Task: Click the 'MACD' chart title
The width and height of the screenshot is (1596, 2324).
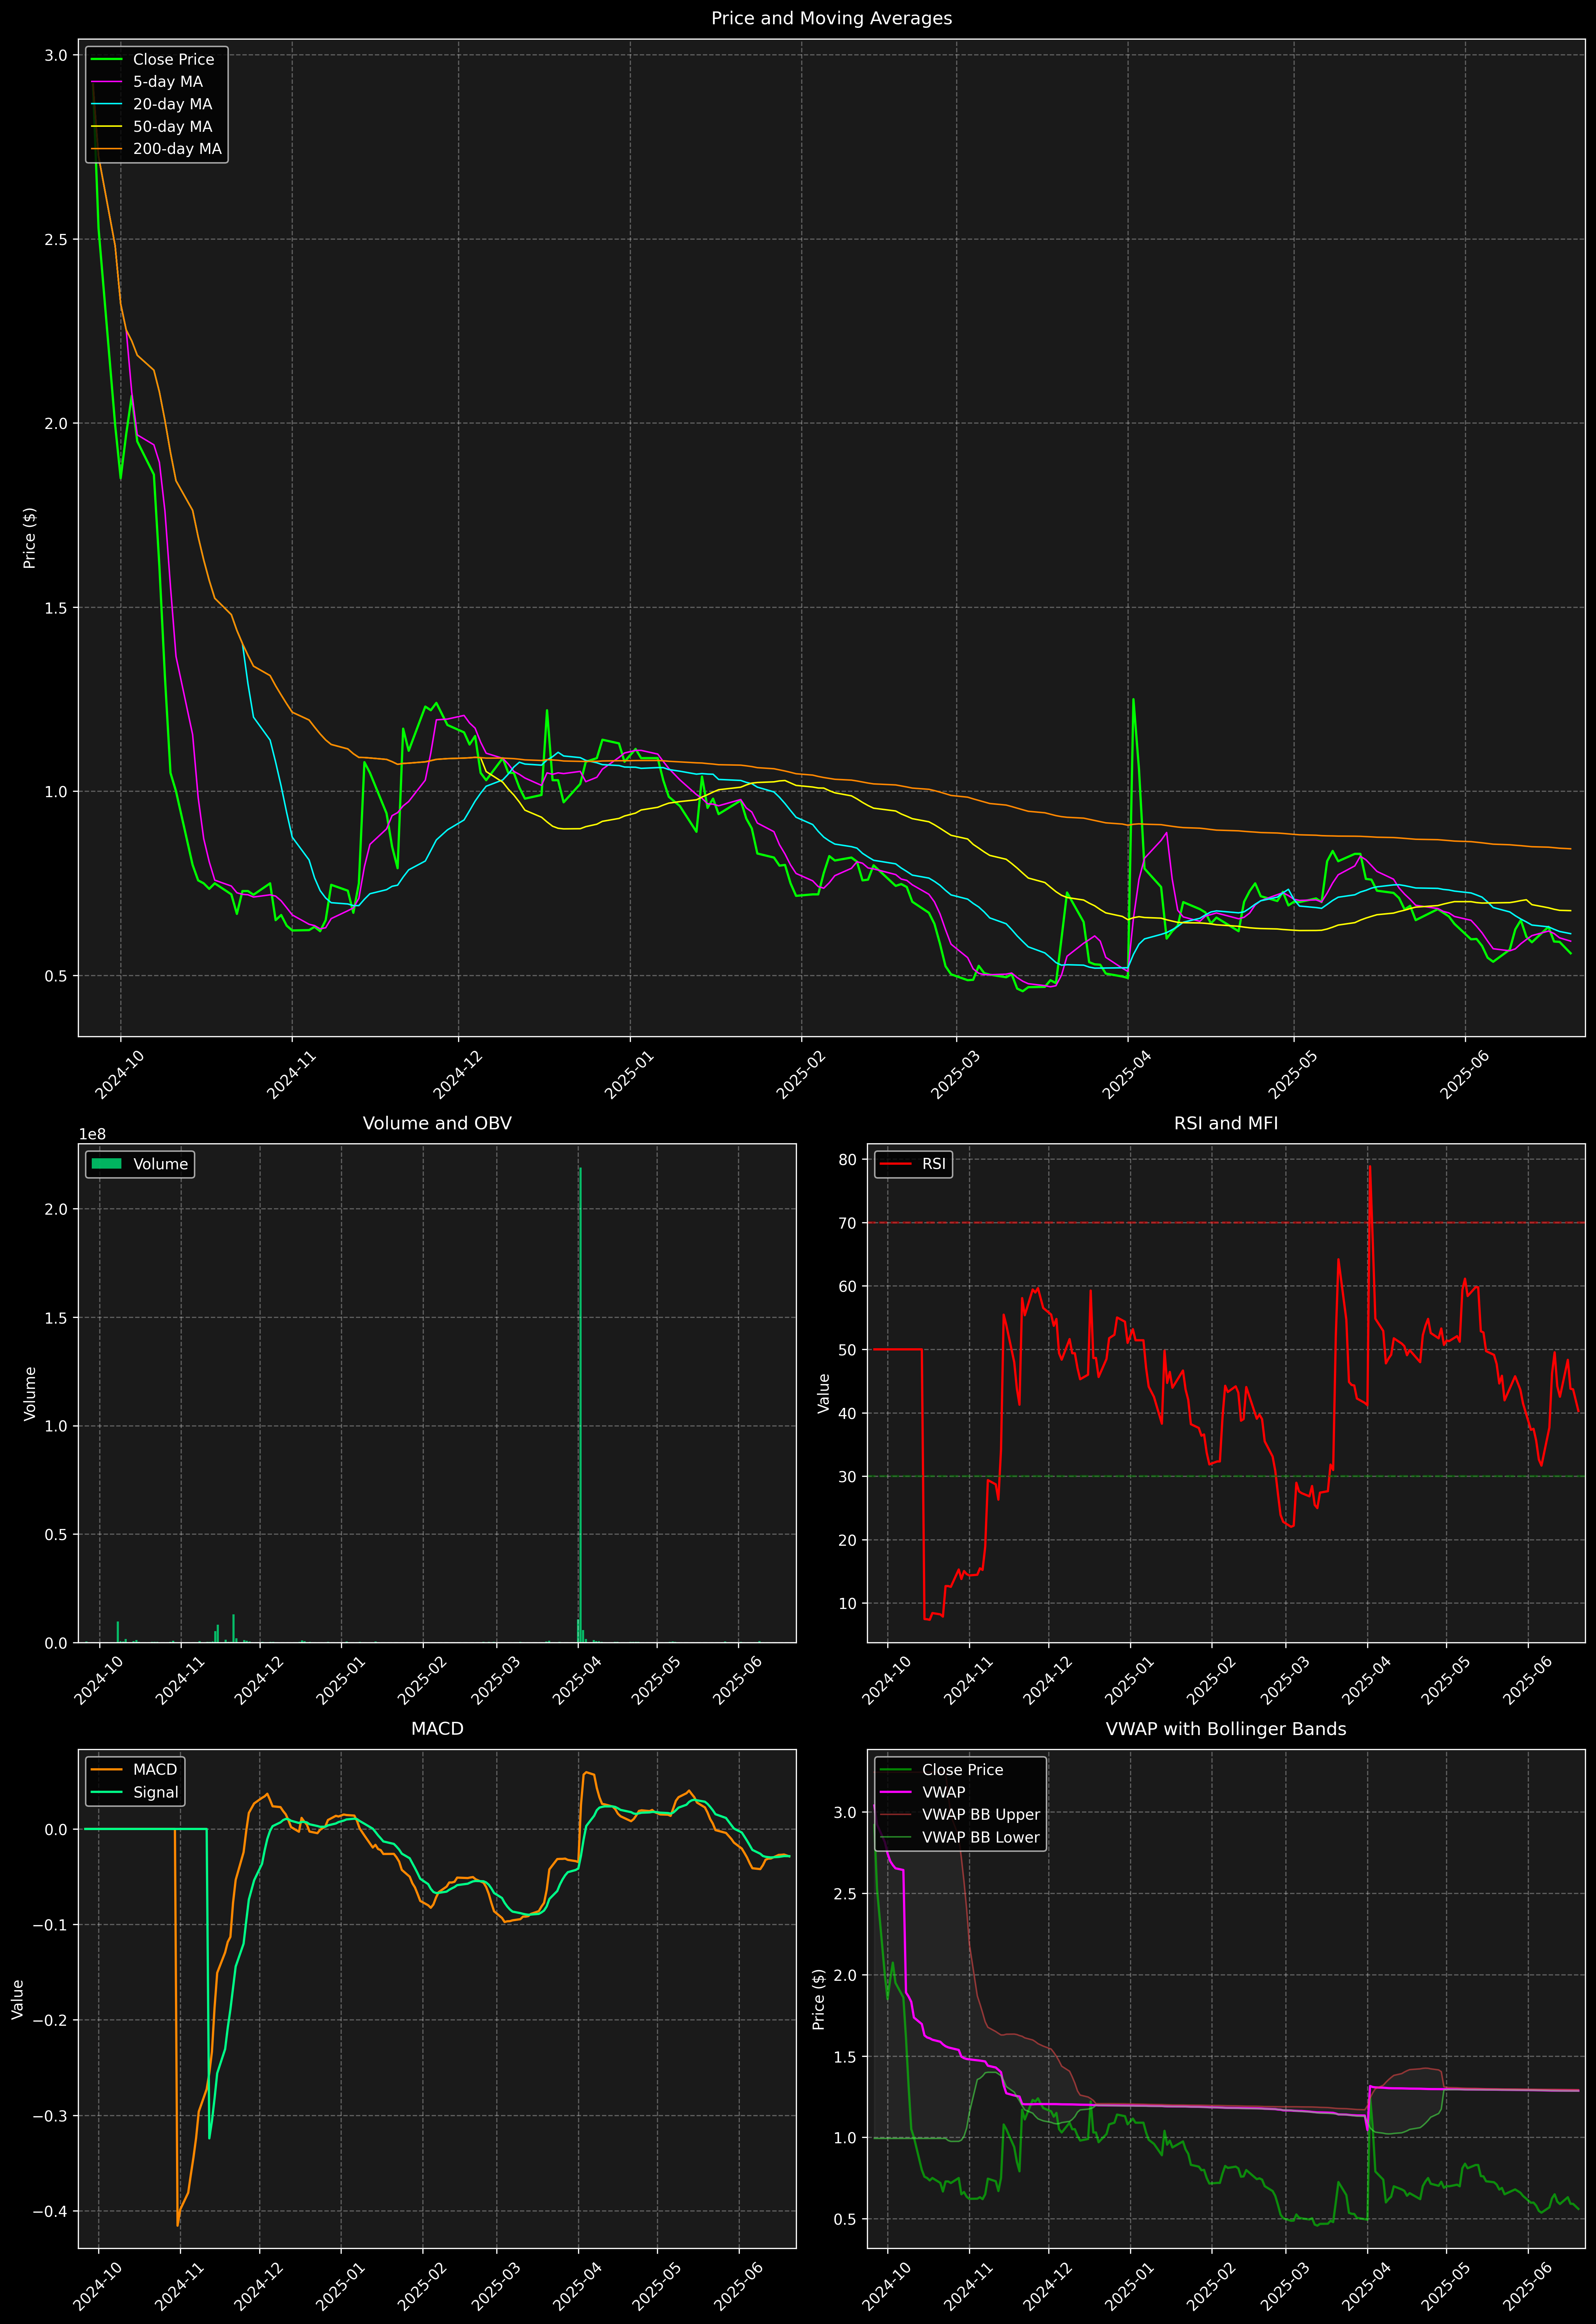Action: pos(437,1729)
